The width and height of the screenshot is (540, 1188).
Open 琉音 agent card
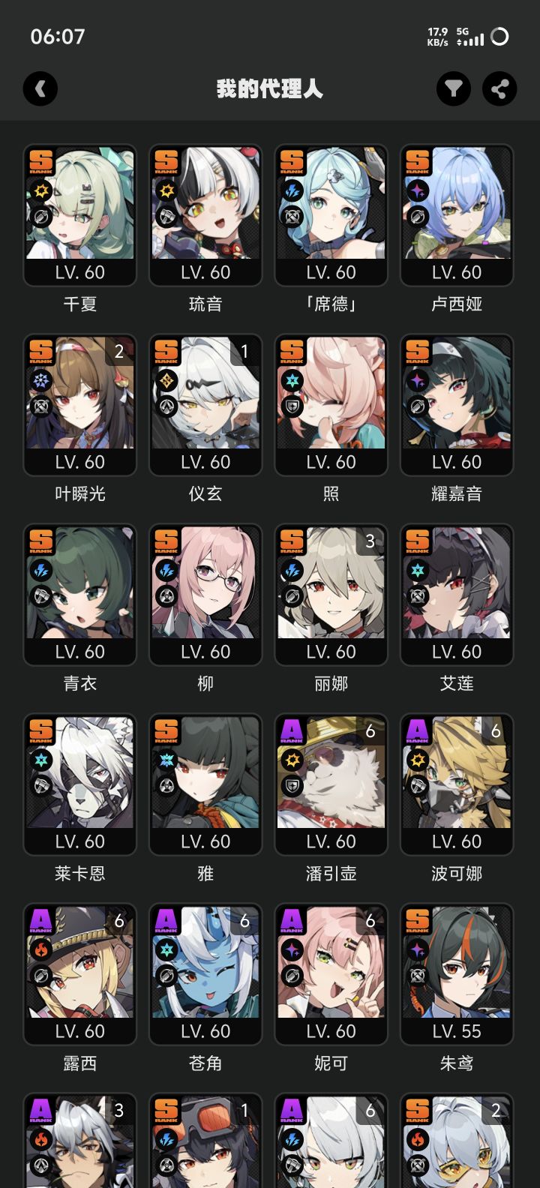(x=205, y=215)
